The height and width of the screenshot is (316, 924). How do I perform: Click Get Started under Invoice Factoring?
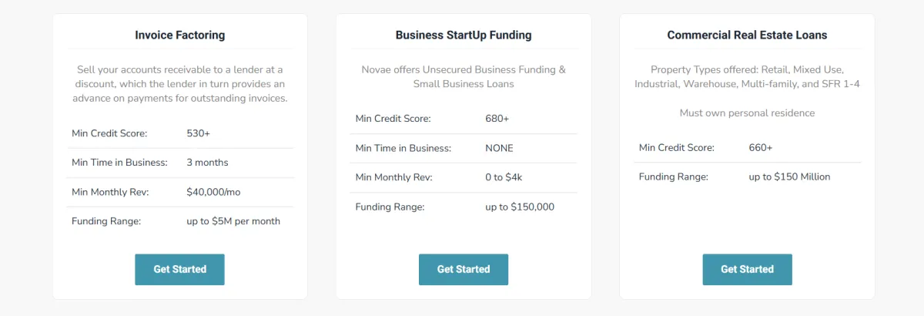coord(179,269)
